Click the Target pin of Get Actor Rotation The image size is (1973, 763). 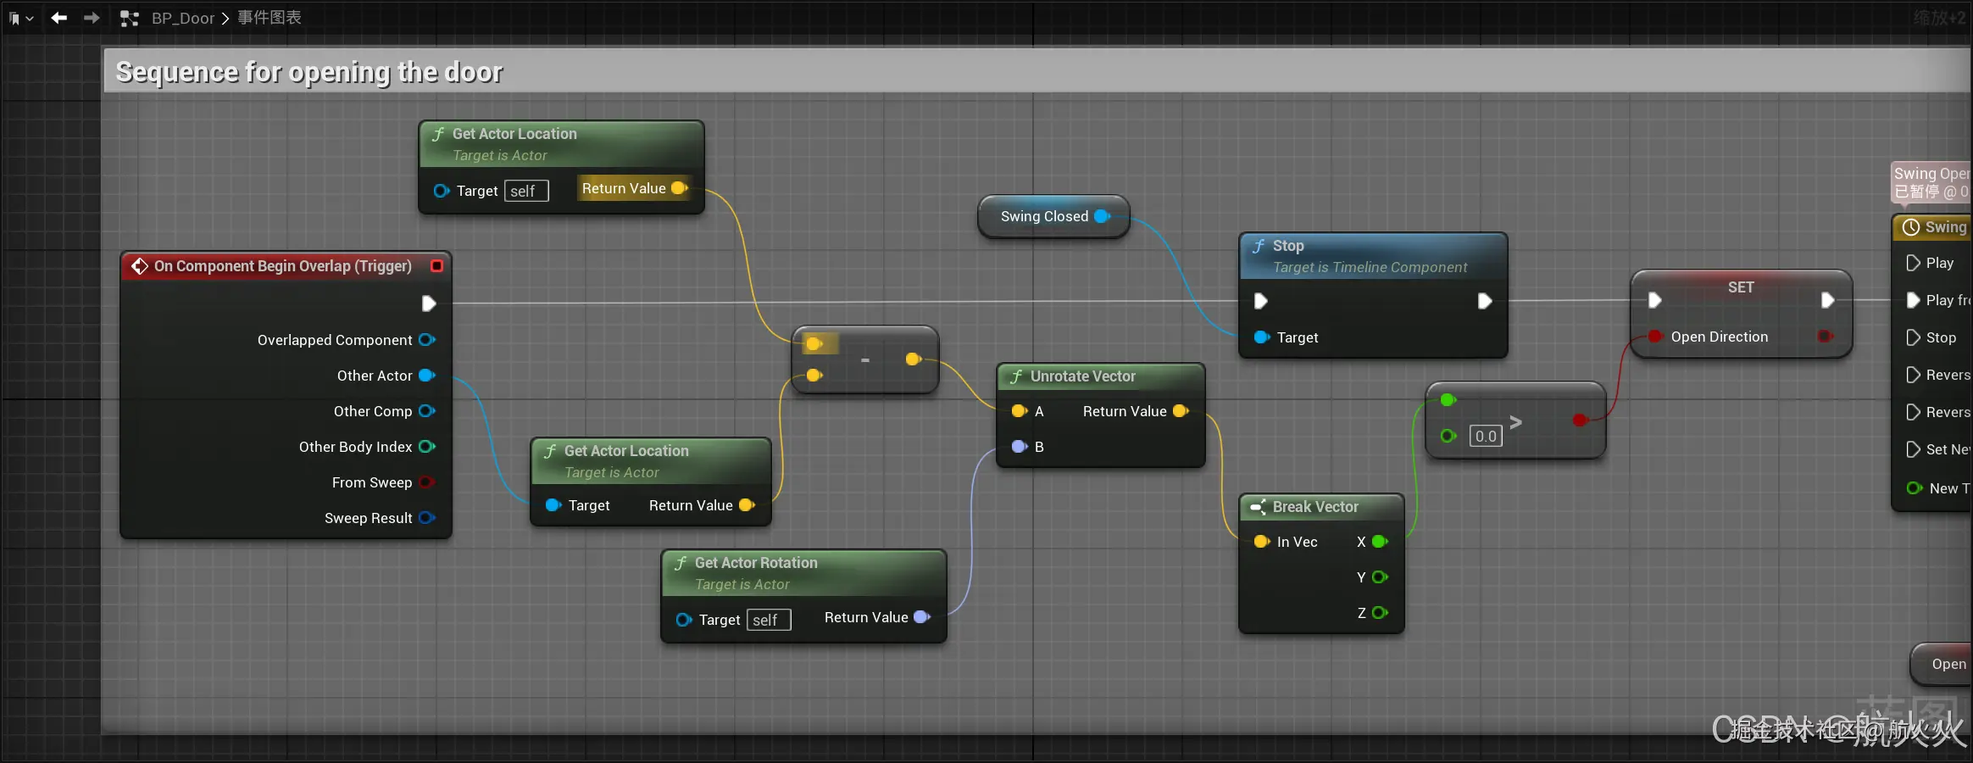(x=684, y=620)
